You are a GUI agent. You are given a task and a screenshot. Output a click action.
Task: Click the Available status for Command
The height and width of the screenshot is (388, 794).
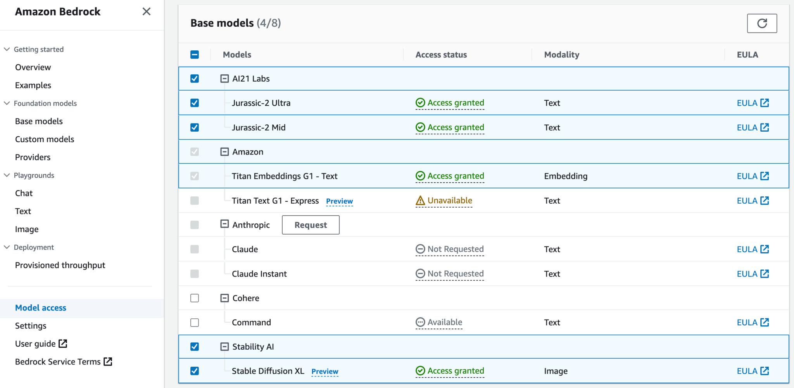[439, 323]
